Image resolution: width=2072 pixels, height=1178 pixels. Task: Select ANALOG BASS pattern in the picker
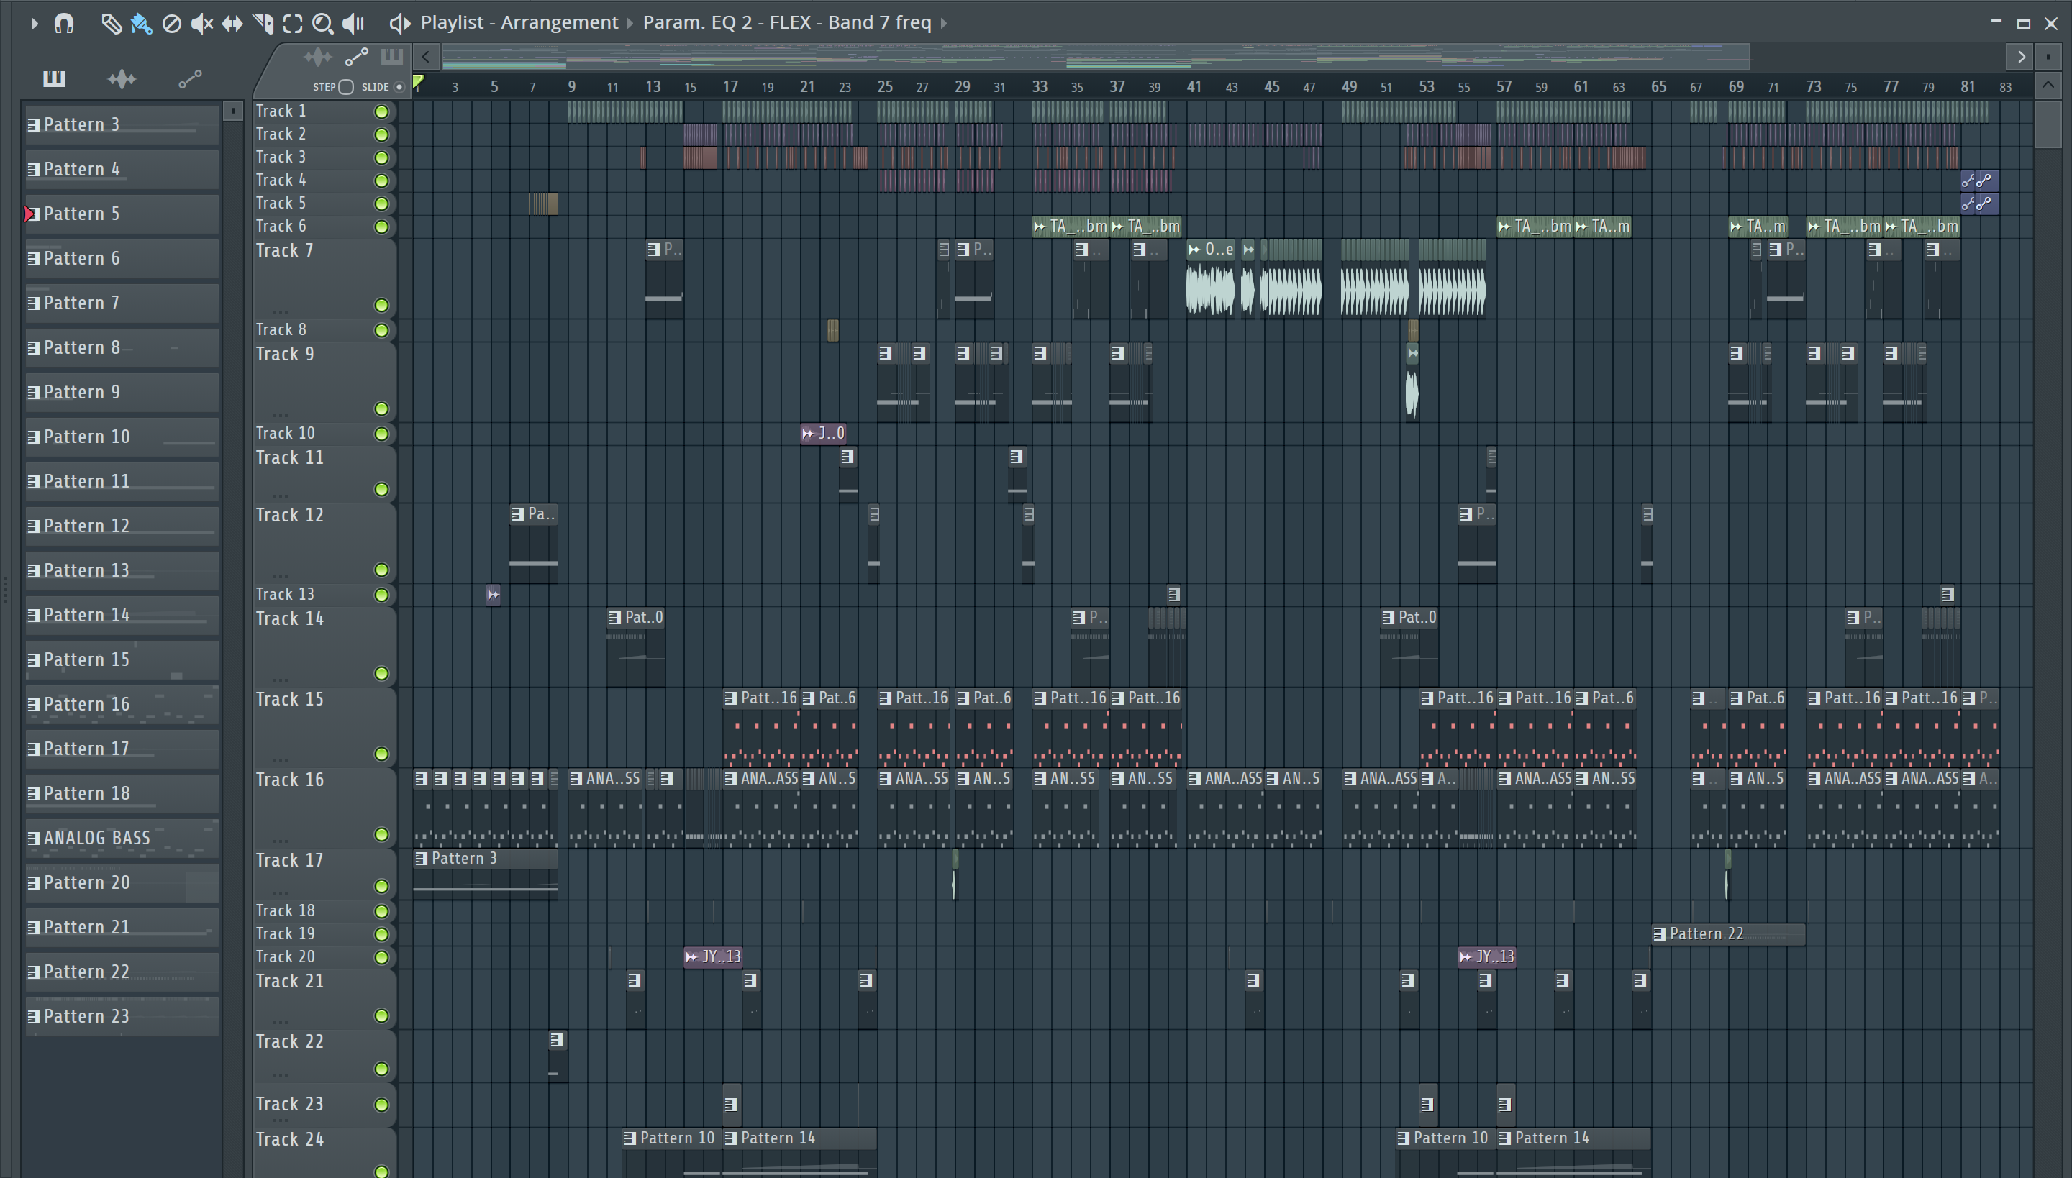(x=122, y=839)
